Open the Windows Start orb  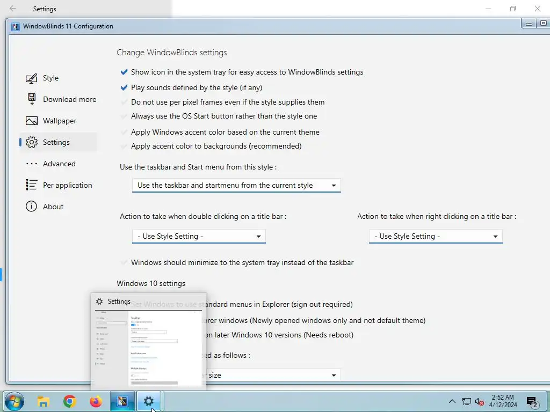pyautogui.click(x=15, y=401)
